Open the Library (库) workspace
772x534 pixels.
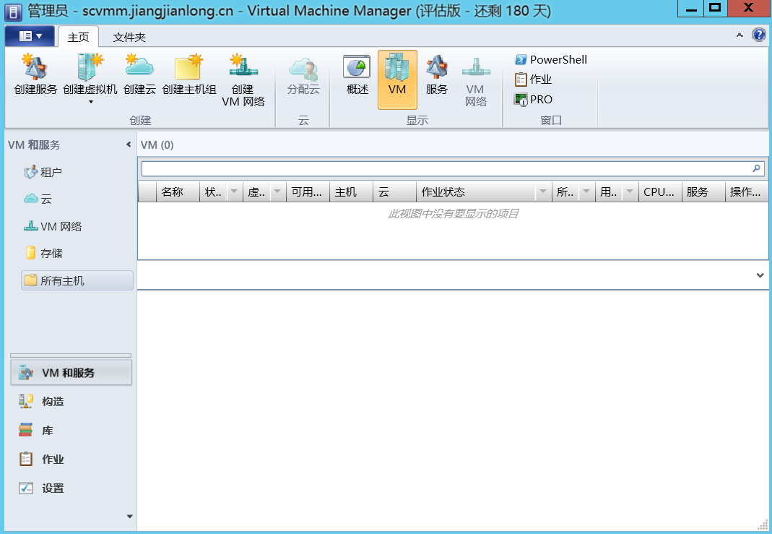[x=71, y=431]
